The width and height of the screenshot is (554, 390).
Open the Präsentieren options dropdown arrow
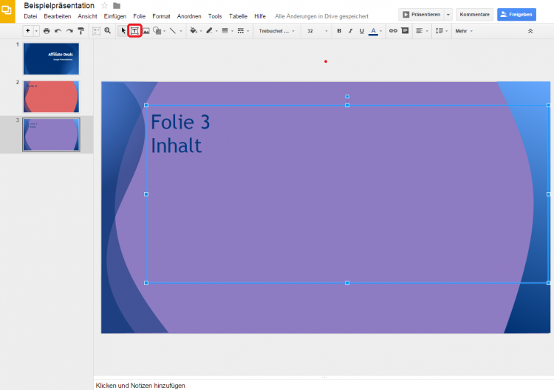[448, 15]
